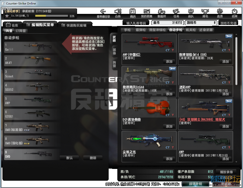Select the AWP (中国红) weapon thumbnail
243x188 pixels.
149,43
